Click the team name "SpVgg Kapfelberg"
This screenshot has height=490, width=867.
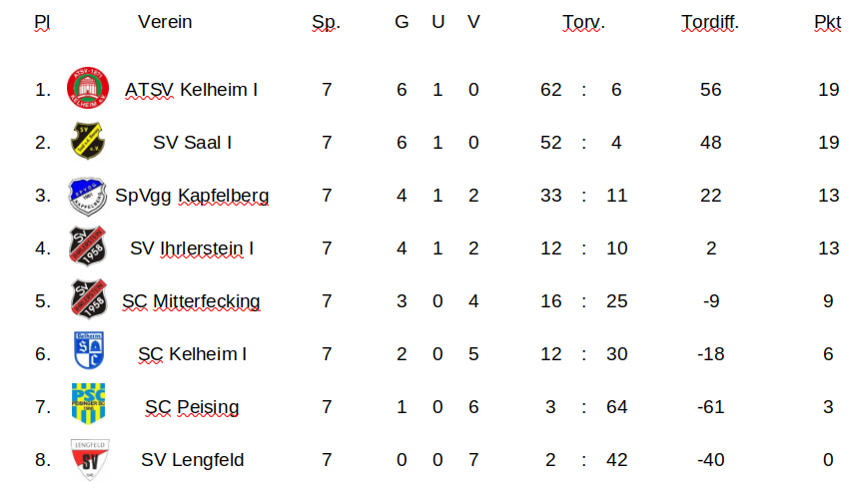click(192, 196)
